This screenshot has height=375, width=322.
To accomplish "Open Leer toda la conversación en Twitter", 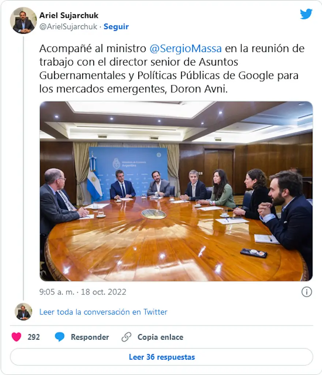I will pos(103,312).
